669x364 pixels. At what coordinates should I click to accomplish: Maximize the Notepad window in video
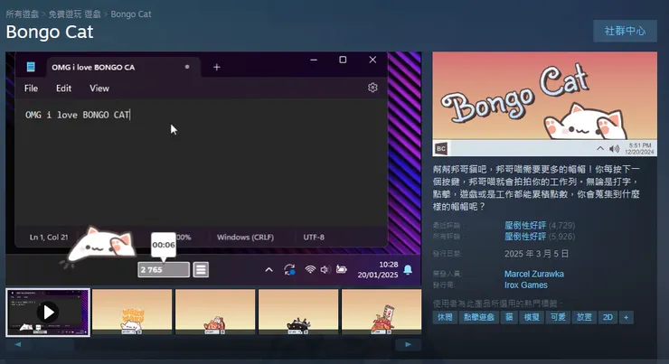pos(343,60)
